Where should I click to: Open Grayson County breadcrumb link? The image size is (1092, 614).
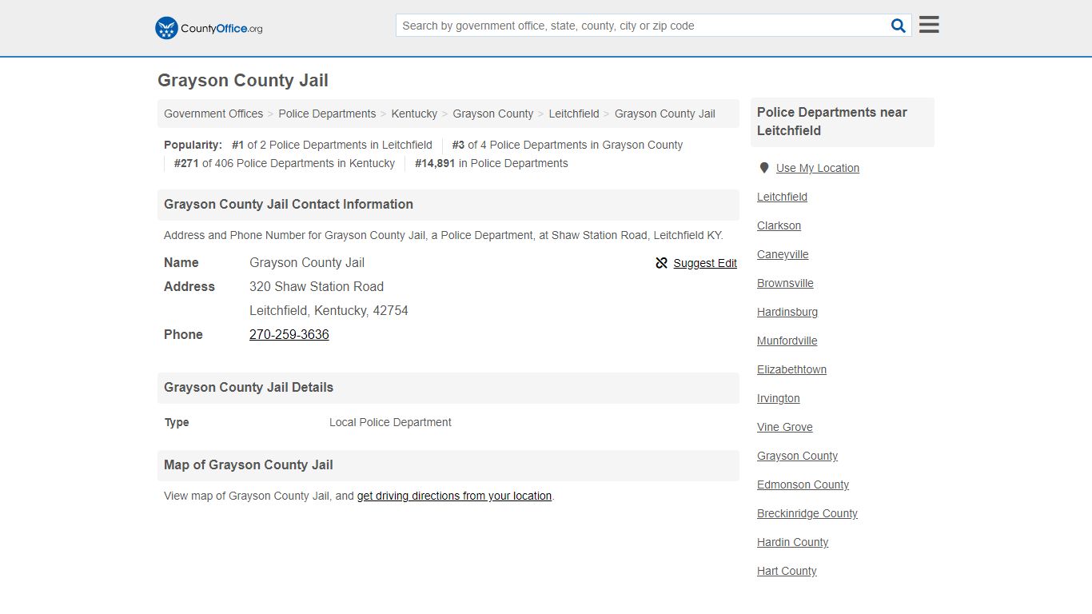(x=493, y=114)
